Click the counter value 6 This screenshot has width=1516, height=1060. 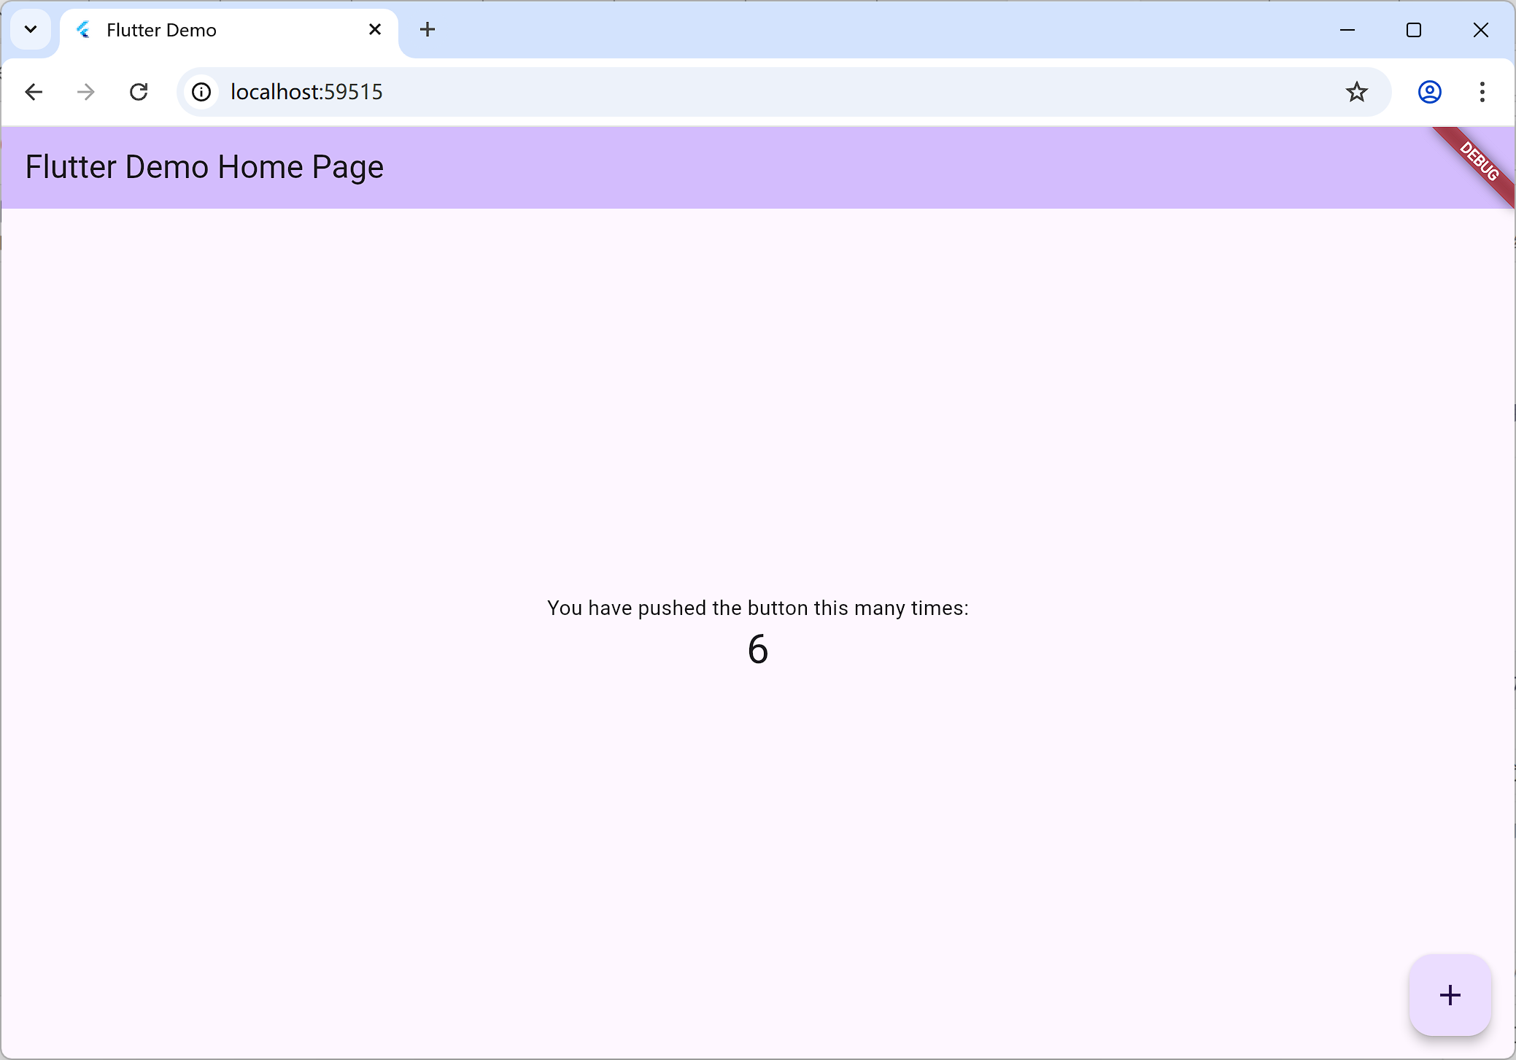click(758, 649)
